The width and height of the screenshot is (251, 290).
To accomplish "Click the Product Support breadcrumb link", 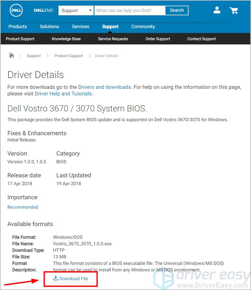I will click(69, 56).
